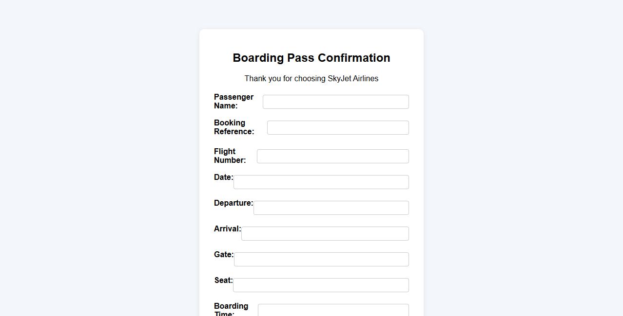The height and width of the screenshot is (316, 623).
Task: Click the Passenger Name label
Action: (x=234, y=101)
